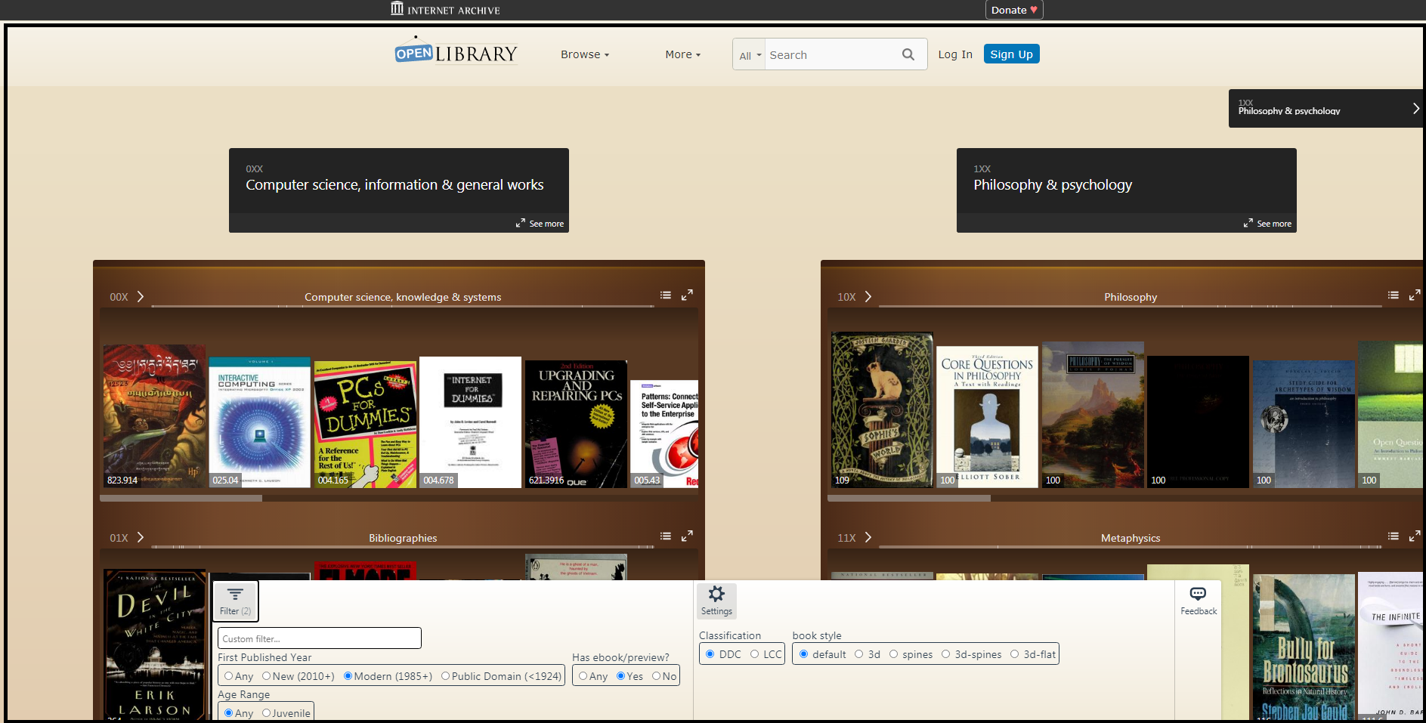
Task: Open the Filter panel icon
Action: click(234, 596)
